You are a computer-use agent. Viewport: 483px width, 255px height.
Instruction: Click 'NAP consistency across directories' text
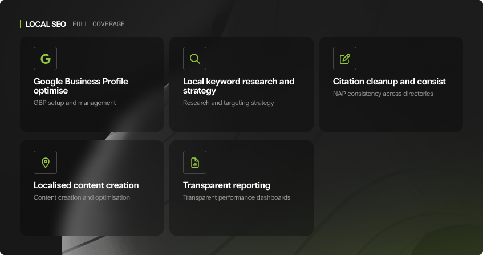383,94
